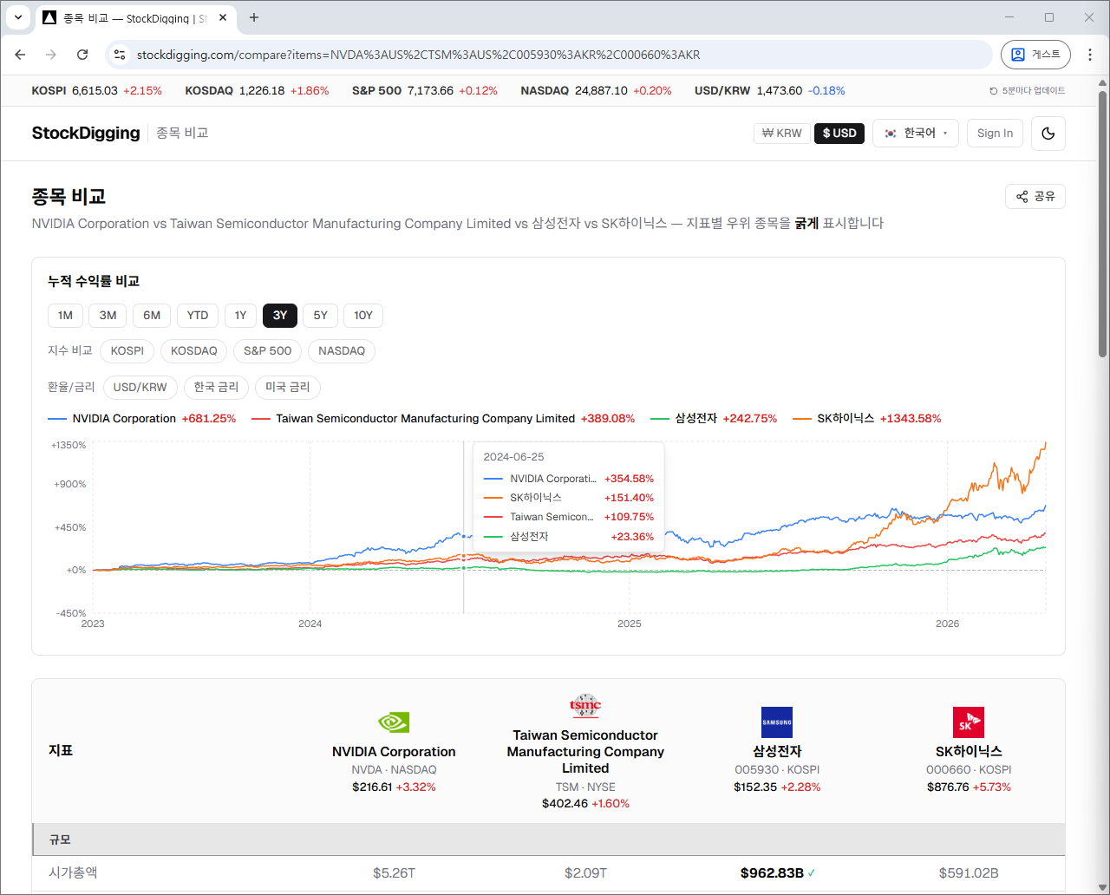1110x895 pixels.
Task: Close the StockDigging browser tab
Action: (223, 17)
